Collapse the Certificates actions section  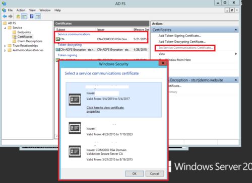click(236, 30)
